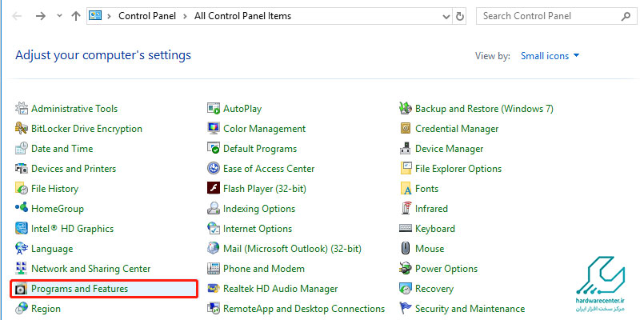Refresh the Control Panel view
This screenshot has width=640, height=320.
(460, 16)
